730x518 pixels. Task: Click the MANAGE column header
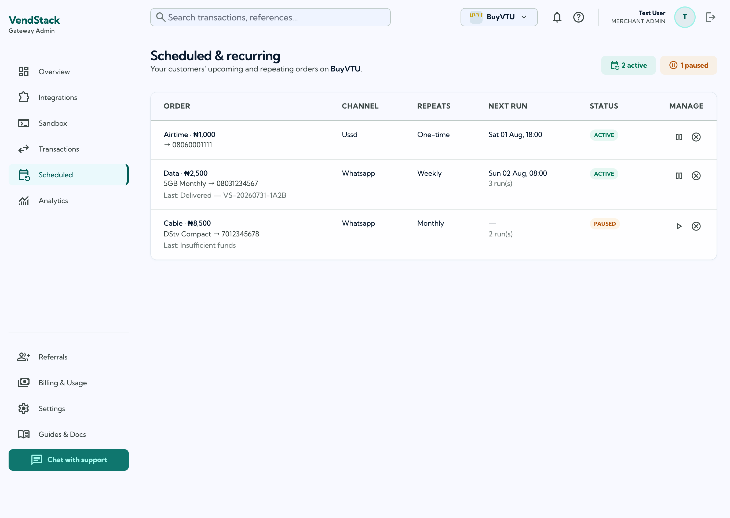[686, 106]
